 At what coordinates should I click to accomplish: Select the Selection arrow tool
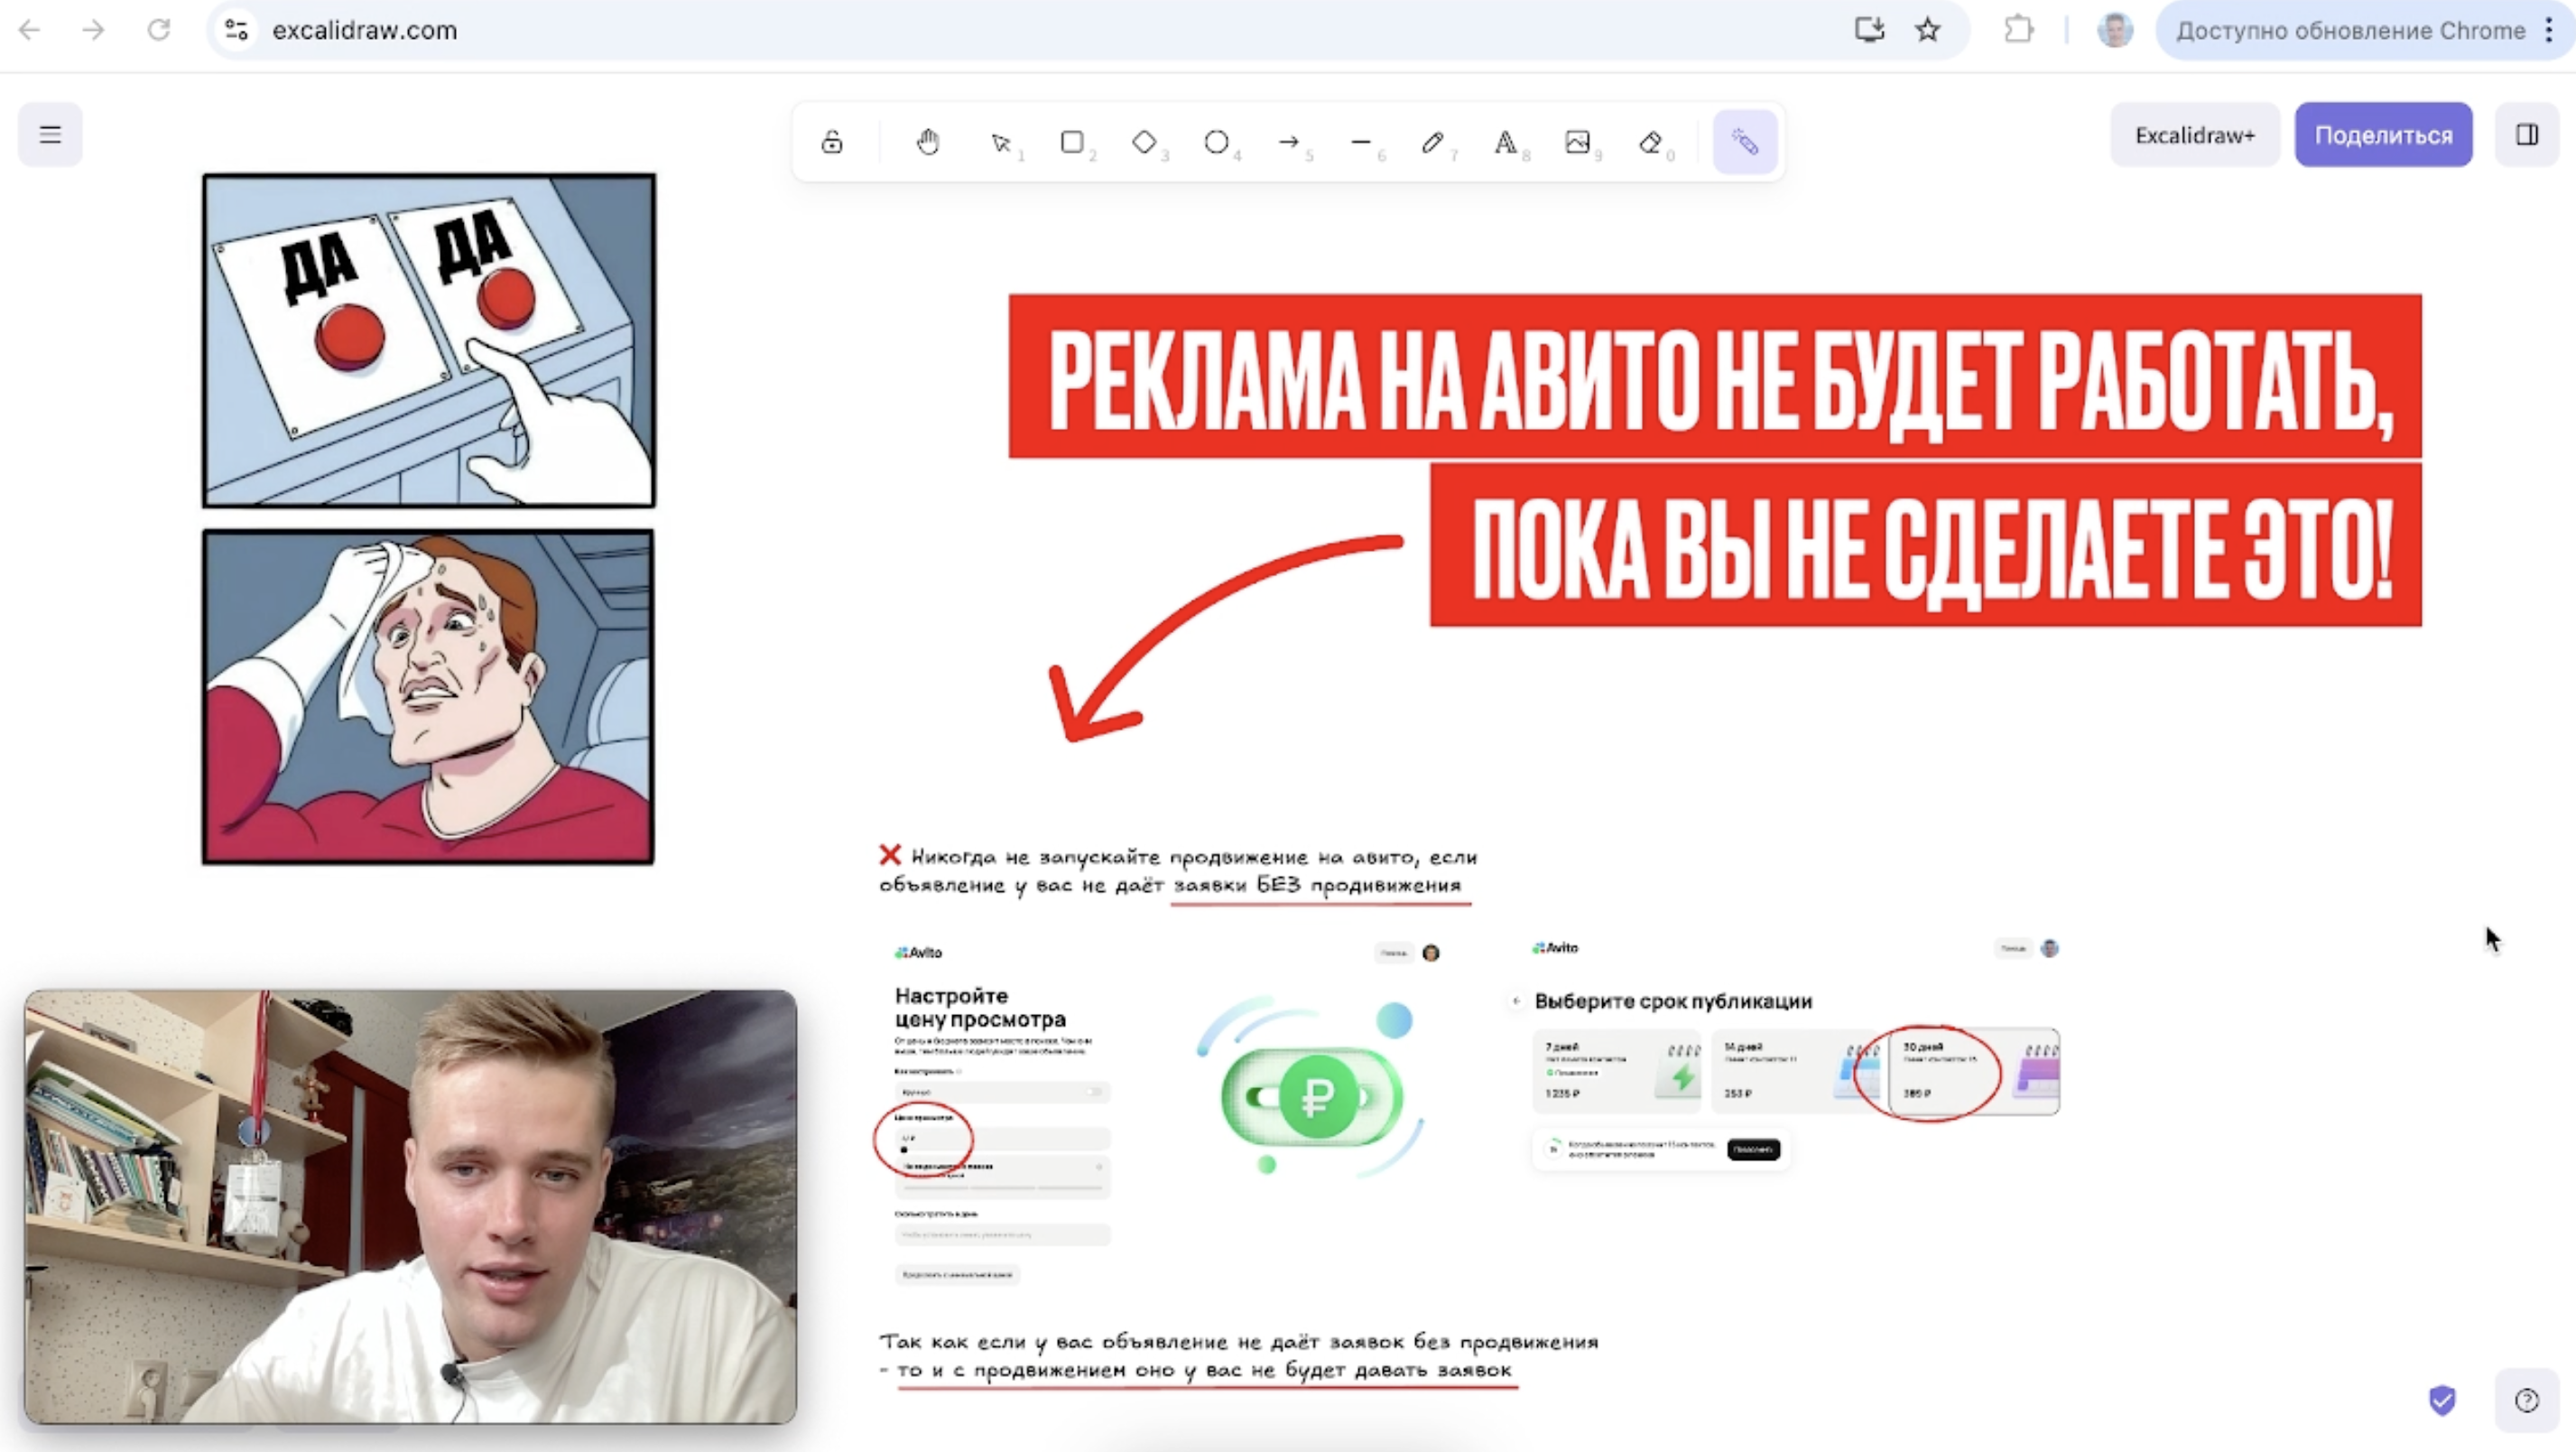[1001, 142]
